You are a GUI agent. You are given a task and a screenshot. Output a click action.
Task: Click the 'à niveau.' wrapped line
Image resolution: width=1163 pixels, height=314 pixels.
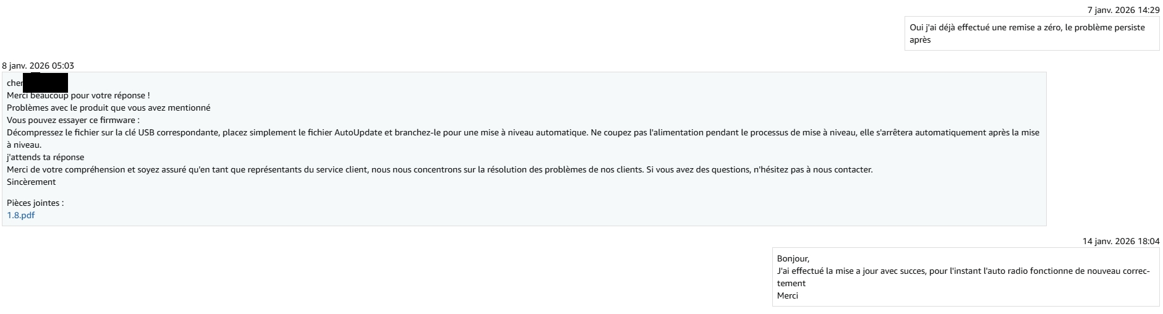(x=23, y=145)
